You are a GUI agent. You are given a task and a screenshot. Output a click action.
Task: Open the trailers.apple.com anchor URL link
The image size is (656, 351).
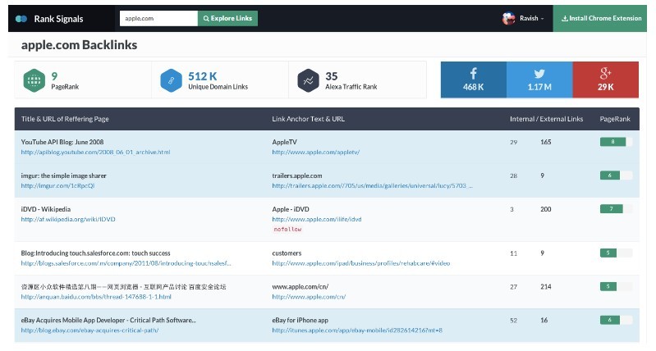pos(373,185)
